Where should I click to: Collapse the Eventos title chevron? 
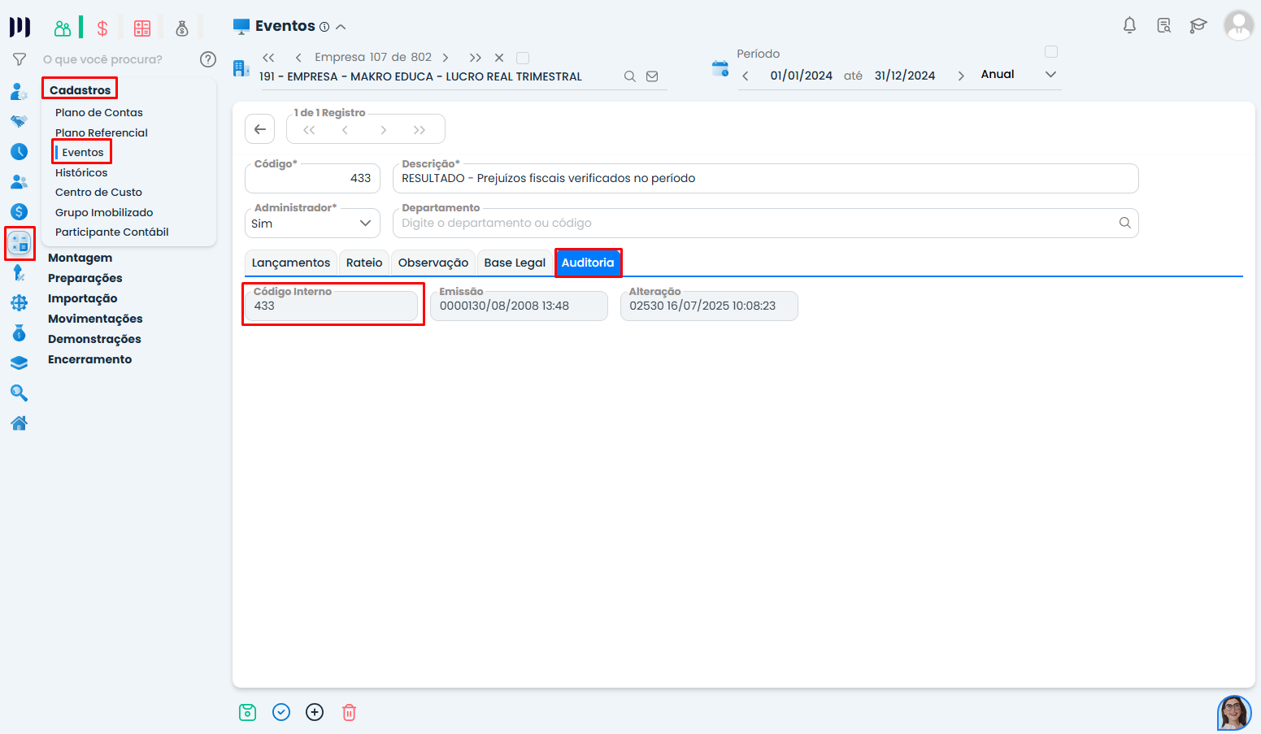coord(341,27)
